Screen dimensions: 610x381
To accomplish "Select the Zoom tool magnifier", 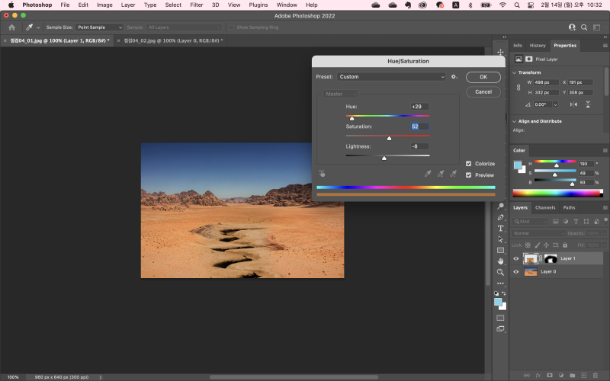I will (500, 272).
